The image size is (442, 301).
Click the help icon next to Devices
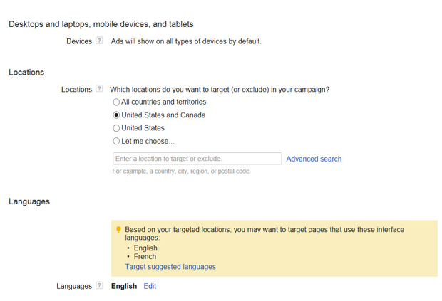coord(100,41)
